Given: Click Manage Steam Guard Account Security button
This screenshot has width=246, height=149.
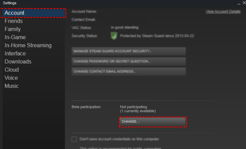Looking at the screenshot, I should pos(129,51).
